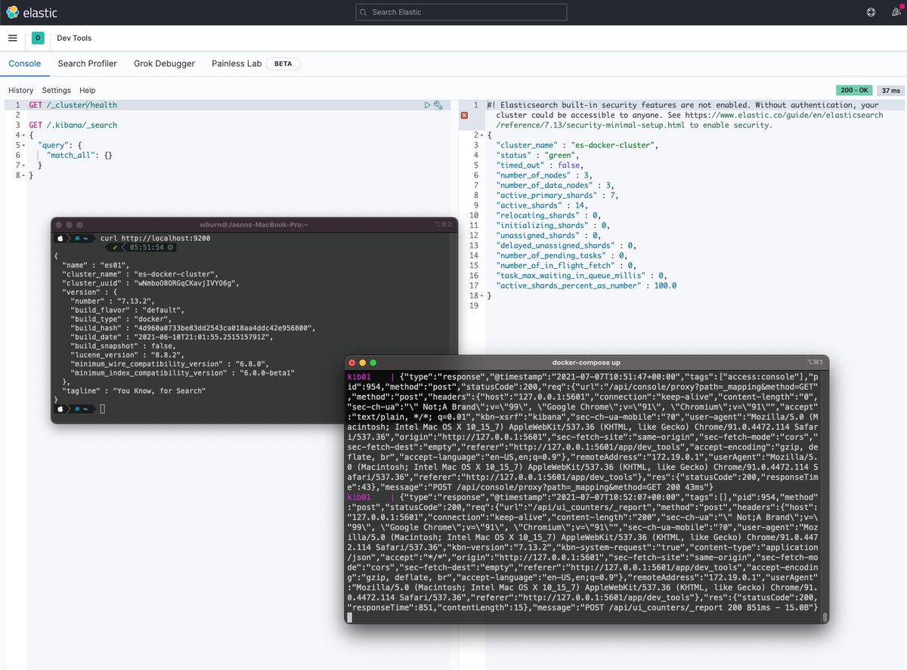Open the Grok Debugger tab
Screen dimensions: 907x670
point(164,63)
